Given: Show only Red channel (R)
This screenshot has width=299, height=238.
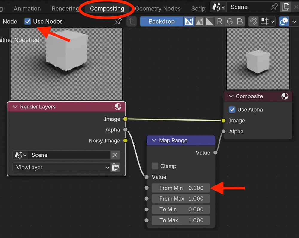Looking at the screenshot, I should (x=220, y=21).
